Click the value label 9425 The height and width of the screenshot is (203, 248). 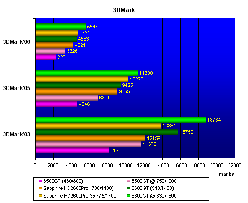click(x=127, y=85)
